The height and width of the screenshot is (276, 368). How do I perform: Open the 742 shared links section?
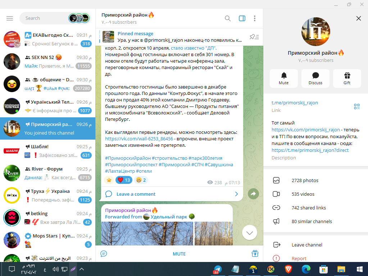[316, 208]
